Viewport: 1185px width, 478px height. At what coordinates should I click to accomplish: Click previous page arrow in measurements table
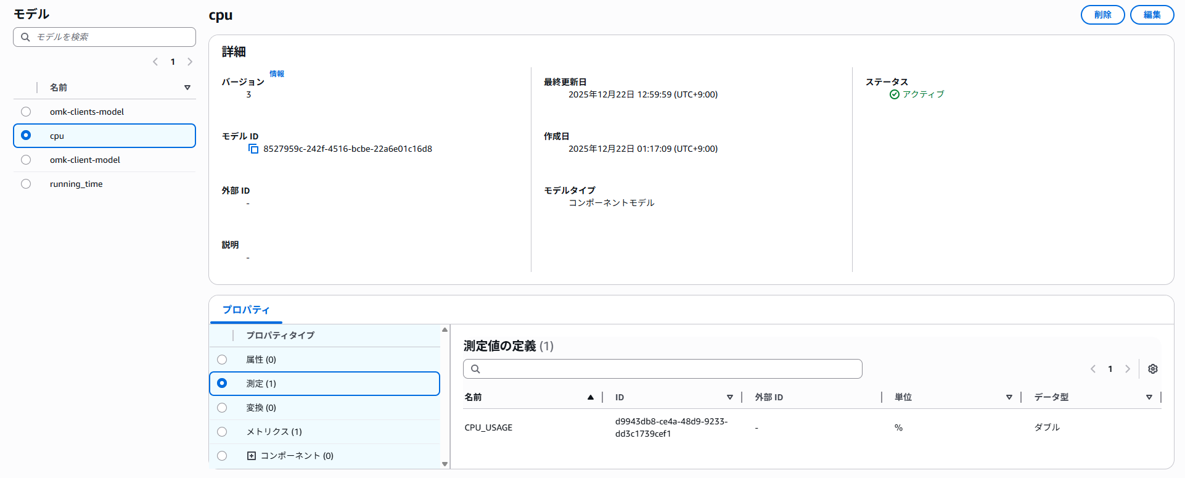[x=1093, y=369]
